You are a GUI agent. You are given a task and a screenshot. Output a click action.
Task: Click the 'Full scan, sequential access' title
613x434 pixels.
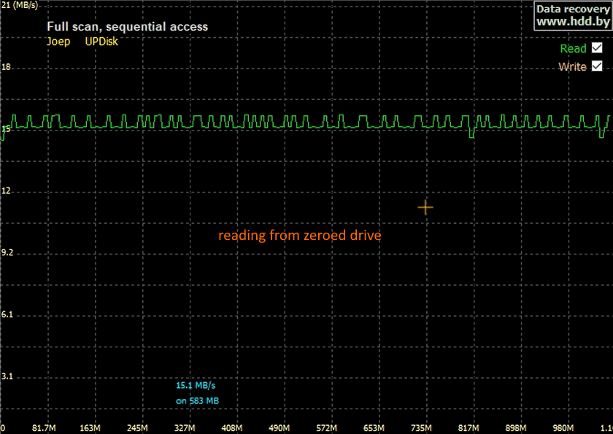click(128, 26)
